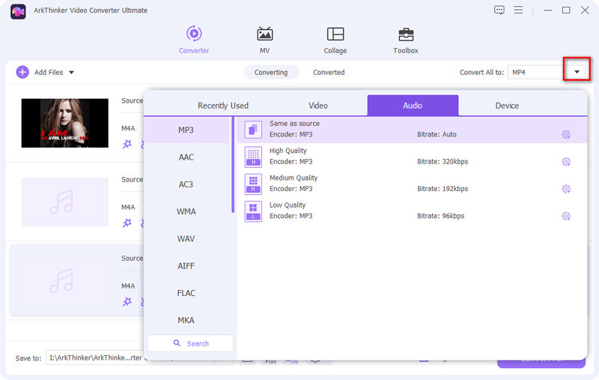Click the format list scrollbar
This screenshot has width=599, height=380.
pos(233,165)
